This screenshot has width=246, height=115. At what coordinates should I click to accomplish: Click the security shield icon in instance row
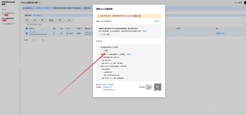[x=61, y=33]
